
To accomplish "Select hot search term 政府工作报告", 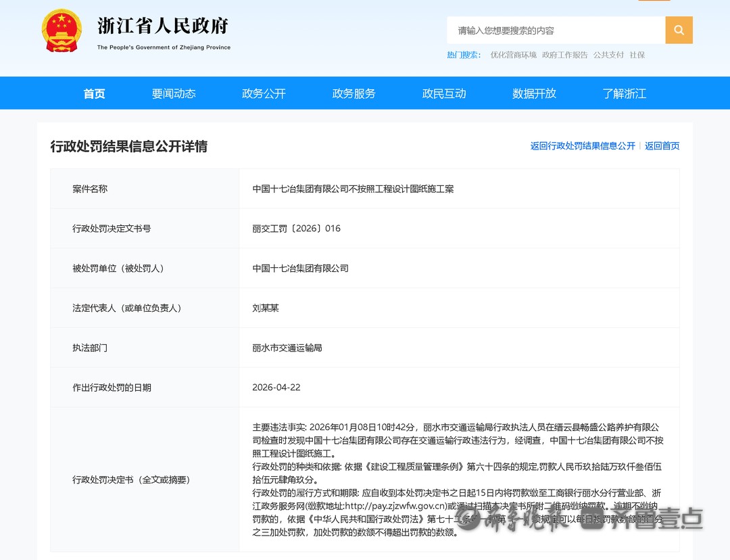I will [564, 55].
